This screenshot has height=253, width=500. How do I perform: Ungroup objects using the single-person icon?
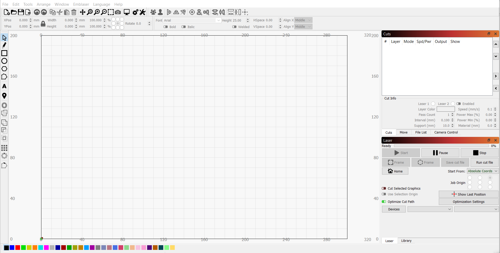(160, 12)
